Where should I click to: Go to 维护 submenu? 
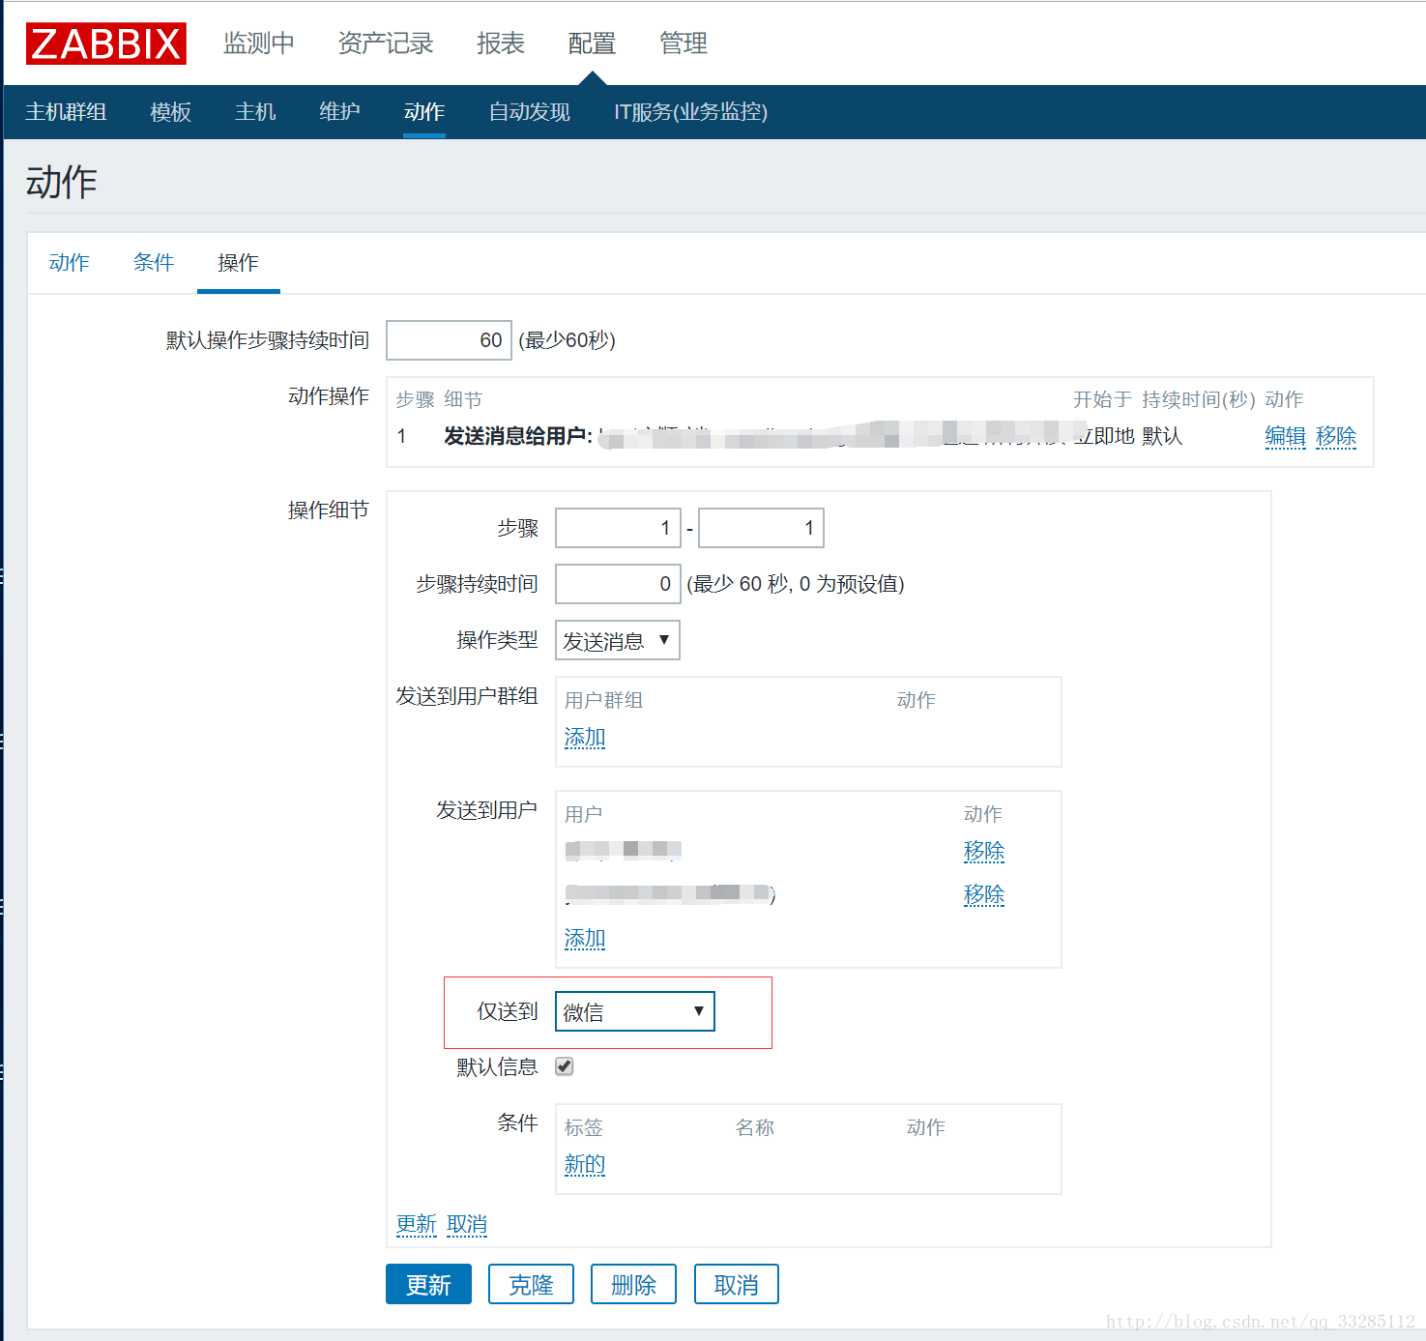tap(339, 112)
